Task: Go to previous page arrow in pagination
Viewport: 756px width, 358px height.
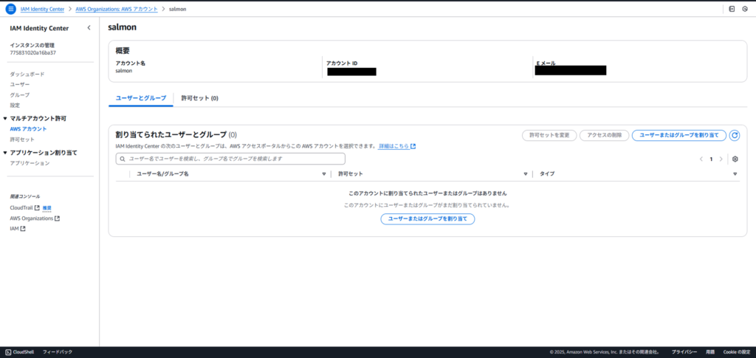Action: (701, 159)
